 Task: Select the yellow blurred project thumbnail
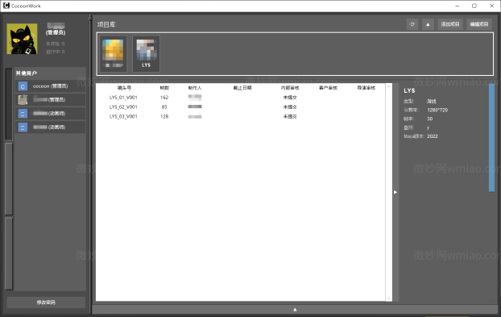(113, 53)
